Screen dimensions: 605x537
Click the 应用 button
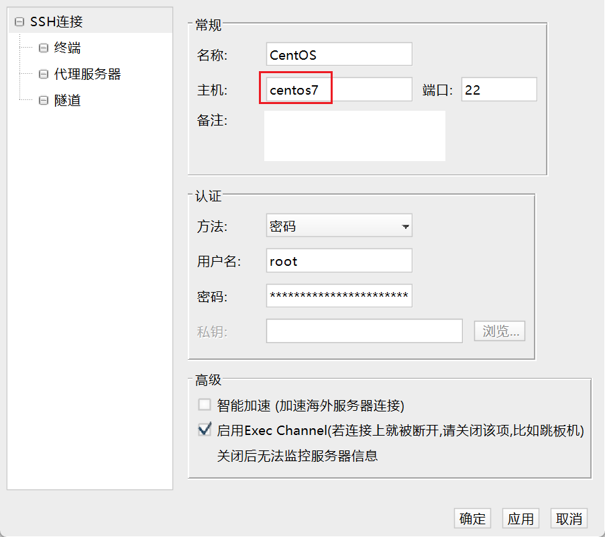(520, 518)
